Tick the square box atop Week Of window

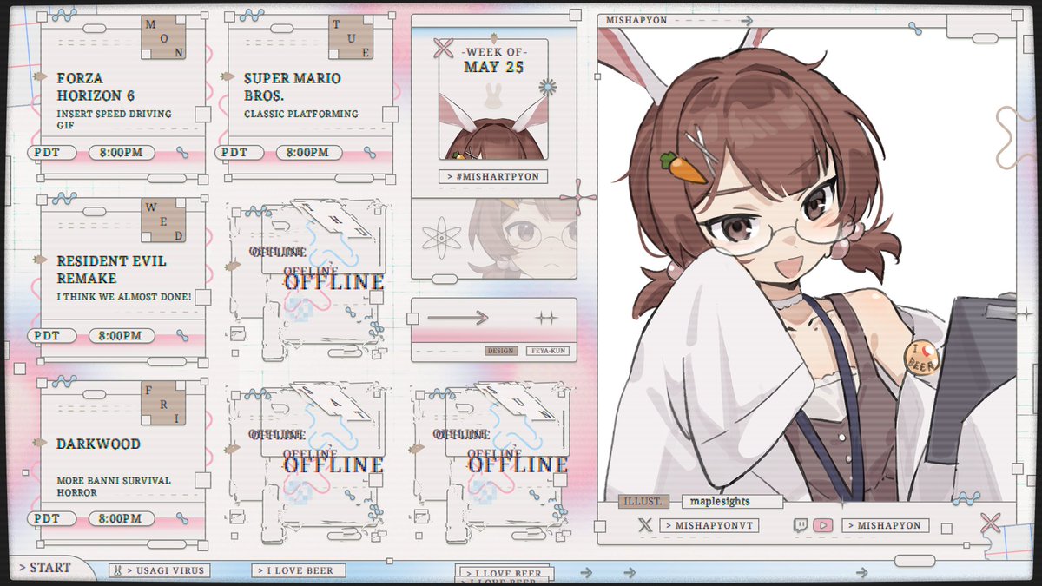pyautogui.click(x=575, y=14)
